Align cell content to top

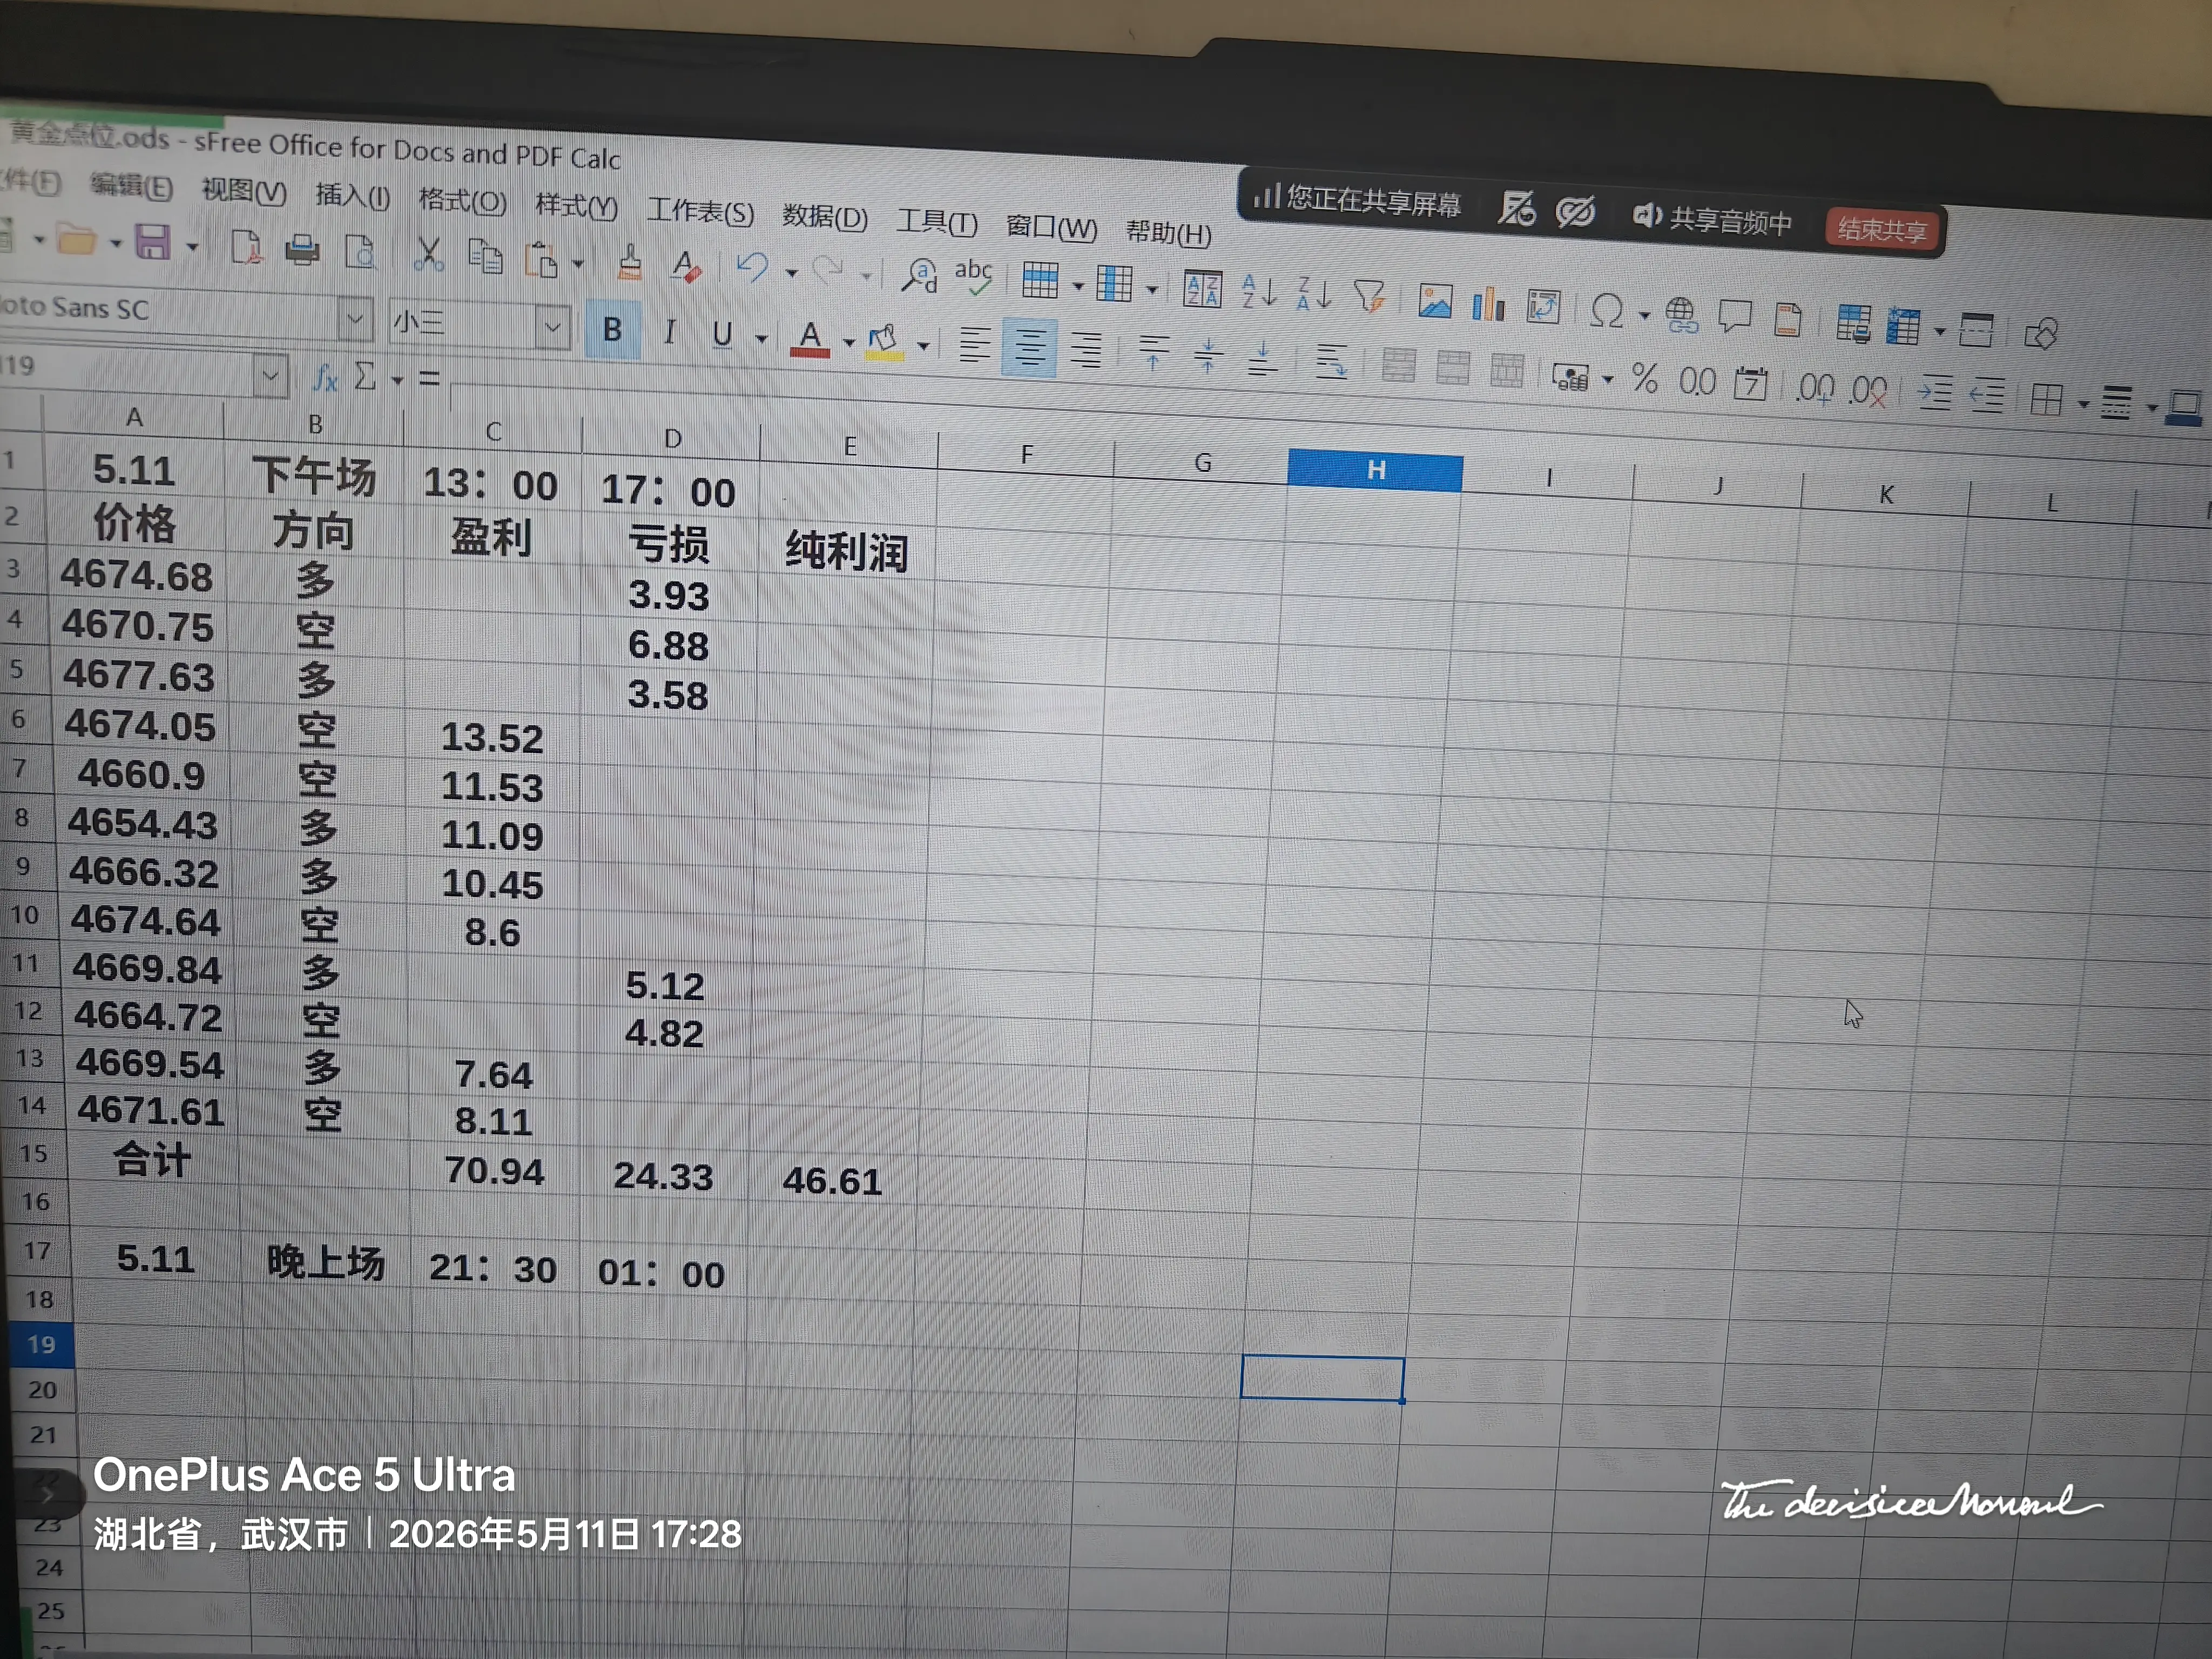point(1154,353)
